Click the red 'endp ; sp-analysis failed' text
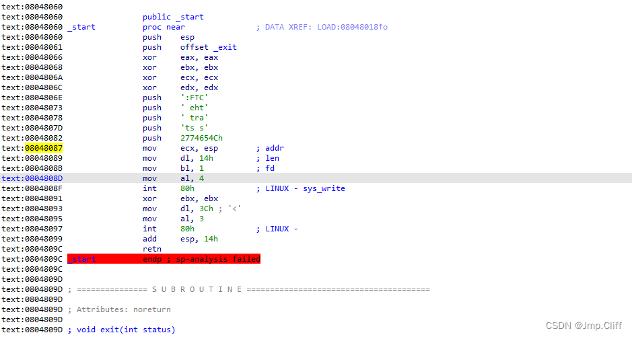 [201, 259]
